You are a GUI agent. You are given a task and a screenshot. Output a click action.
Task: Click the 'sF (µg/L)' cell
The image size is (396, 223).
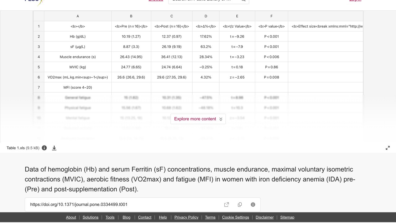pos(78,47)
